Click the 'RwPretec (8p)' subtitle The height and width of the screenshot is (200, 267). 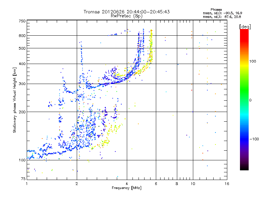tap(126, 16)
